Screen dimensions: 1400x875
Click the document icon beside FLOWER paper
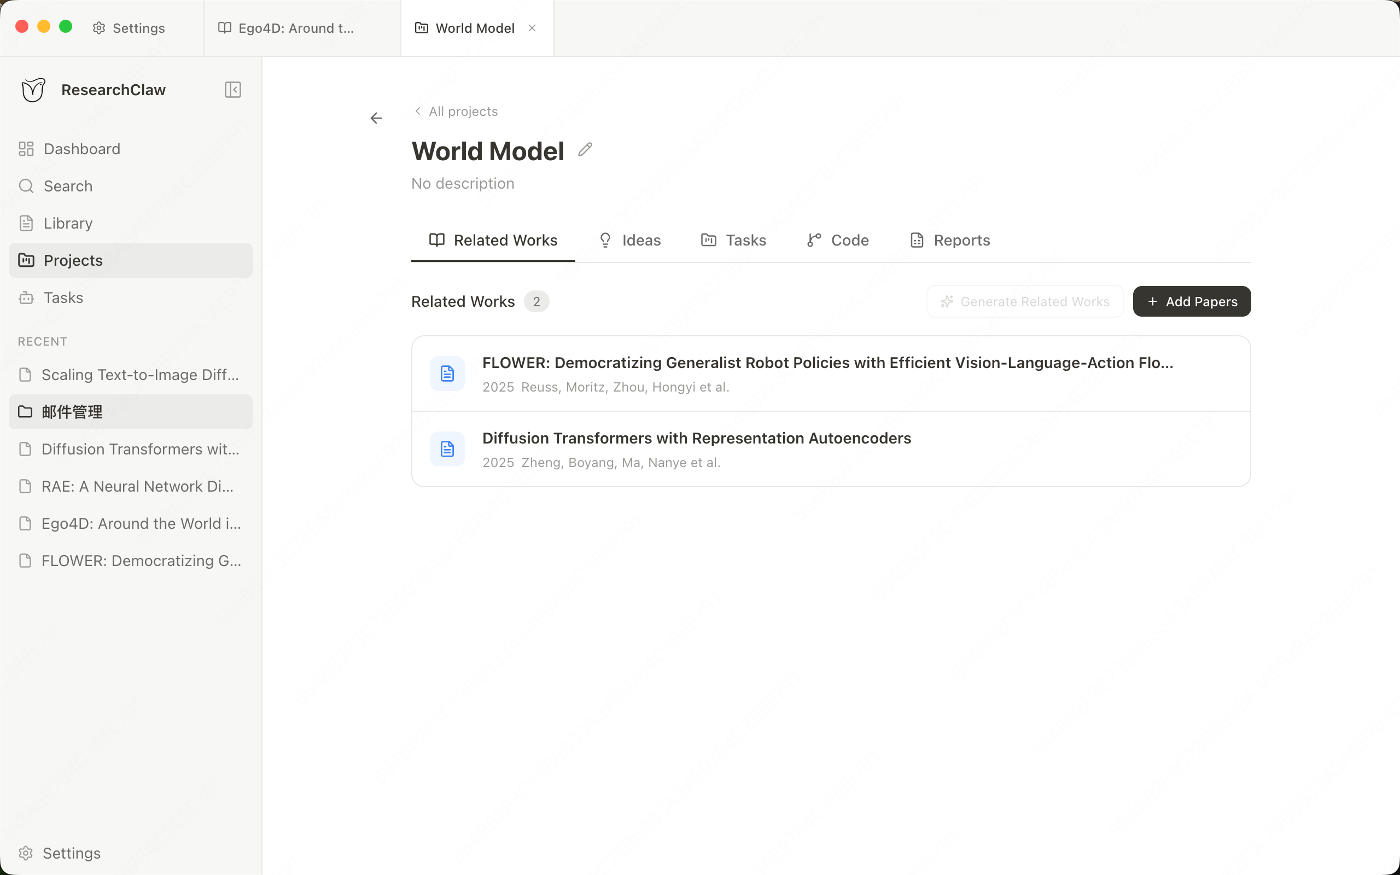pos(446,374)
